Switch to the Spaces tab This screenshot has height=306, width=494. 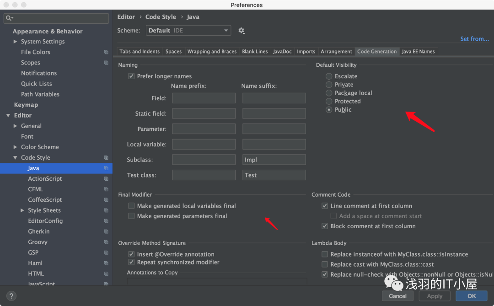click(x=174, y=51)
